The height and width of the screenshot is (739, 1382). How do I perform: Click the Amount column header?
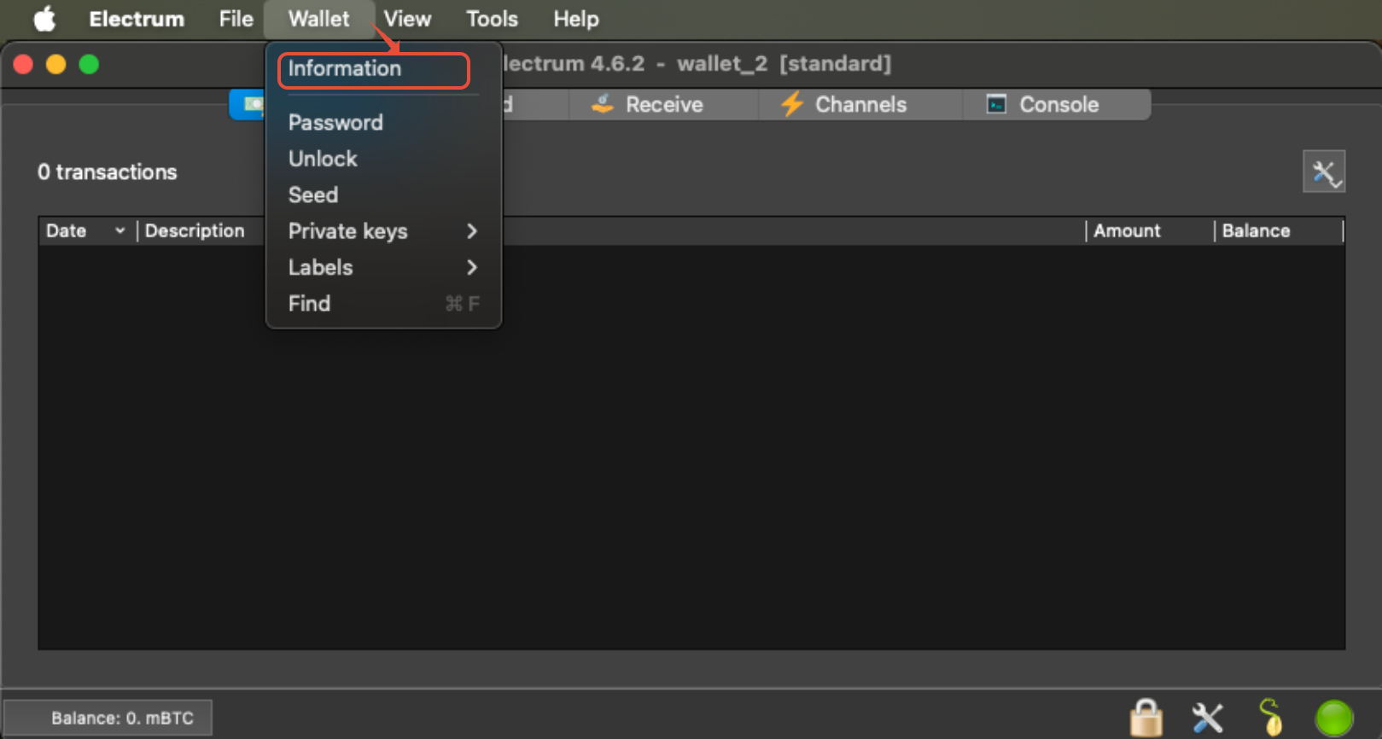(1149, 231)
